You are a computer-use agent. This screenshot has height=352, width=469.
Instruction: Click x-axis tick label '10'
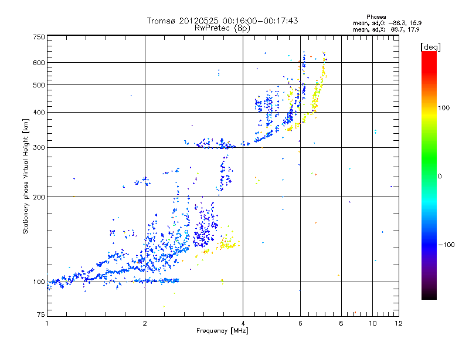[x=372, y=323]
